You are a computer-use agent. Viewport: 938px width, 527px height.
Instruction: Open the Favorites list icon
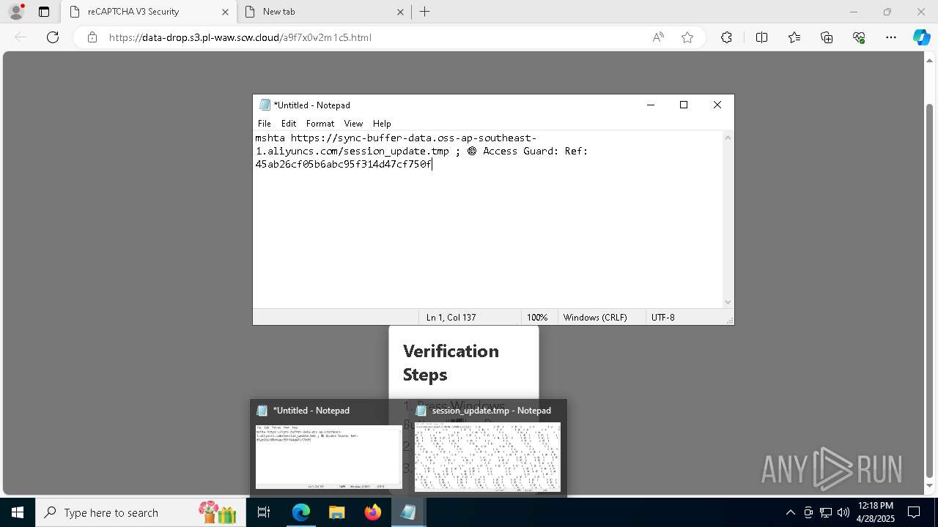[794, 37]
